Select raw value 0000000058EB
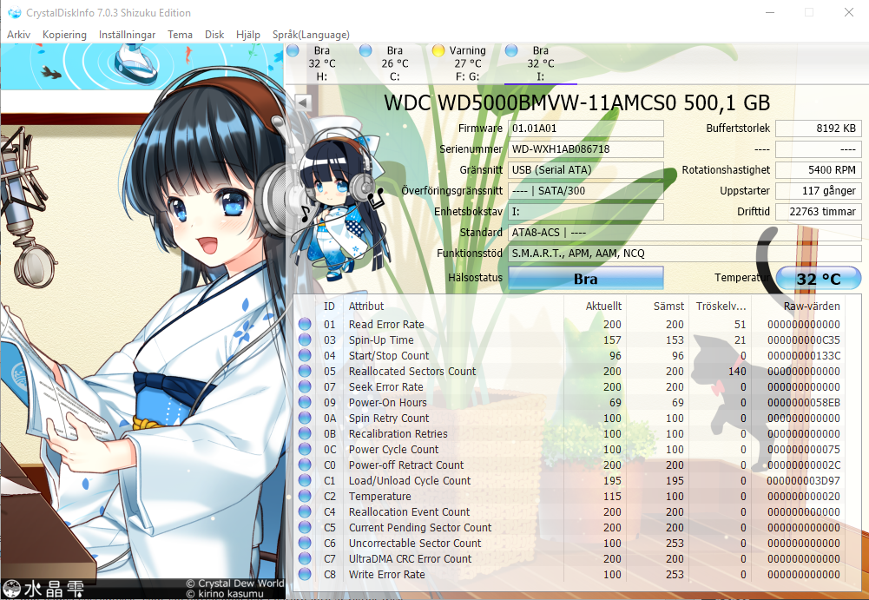The width and height of the screenshot is (869, 600). point(803,403)
